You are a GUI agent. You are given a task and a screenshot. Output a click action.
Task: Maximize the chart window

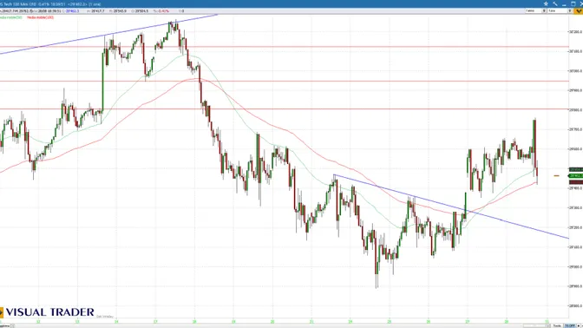(x=573, y=3)
